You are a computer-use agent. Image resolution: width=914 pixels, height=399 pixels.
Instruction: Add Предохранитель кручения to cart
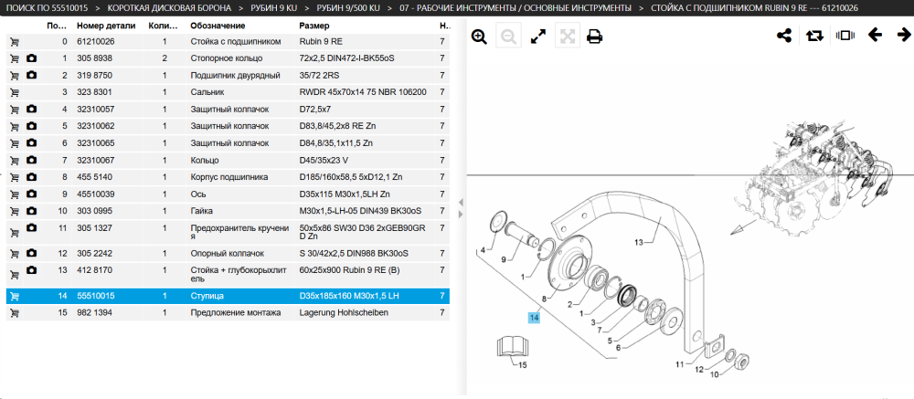(15, 233)
